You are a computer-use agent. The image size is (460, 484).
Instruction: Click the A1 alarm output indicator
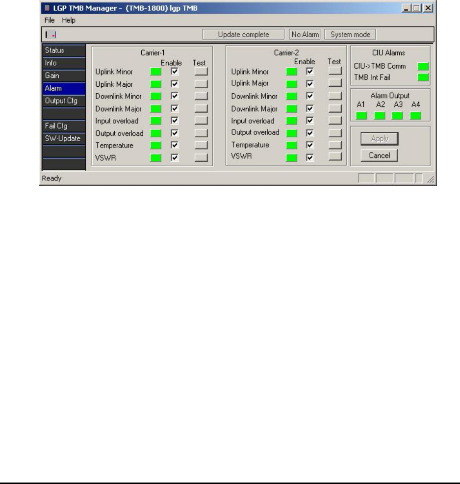[361, 116]
